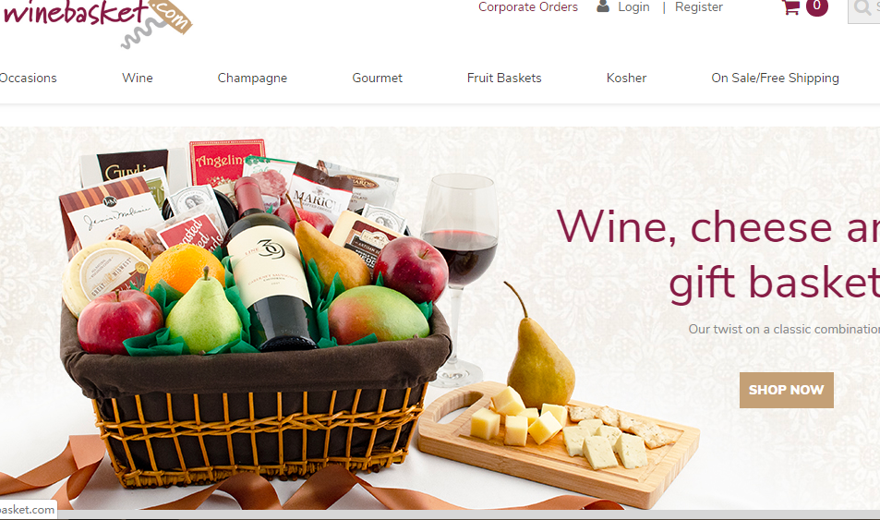
Task: Open the Kosher menu item
Action: [626, 79]
